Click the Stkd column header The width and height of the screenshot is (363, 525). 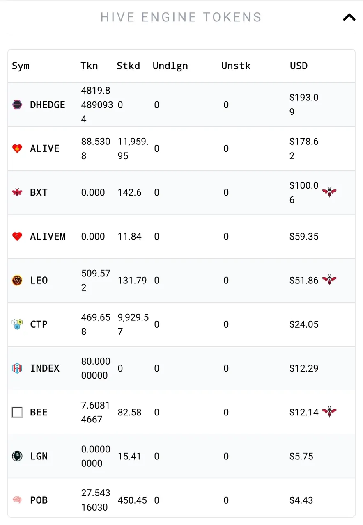[128, 66]
